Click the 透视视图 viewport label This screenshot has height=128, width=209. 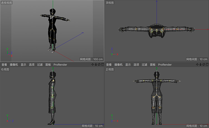(6, 3)
